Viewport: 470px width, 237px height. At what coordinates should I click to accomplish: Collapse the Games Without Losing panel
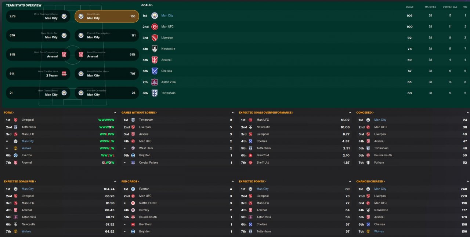[232, 113]
